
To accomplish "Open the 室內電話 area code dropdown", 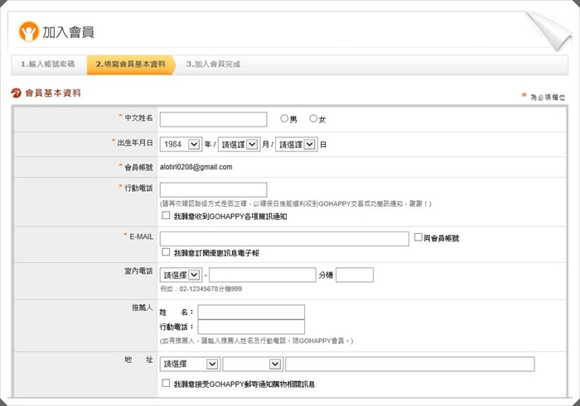I will [181, 275].
